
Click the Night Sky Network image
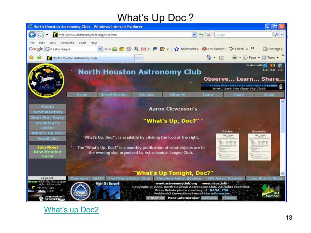(108, 191)
